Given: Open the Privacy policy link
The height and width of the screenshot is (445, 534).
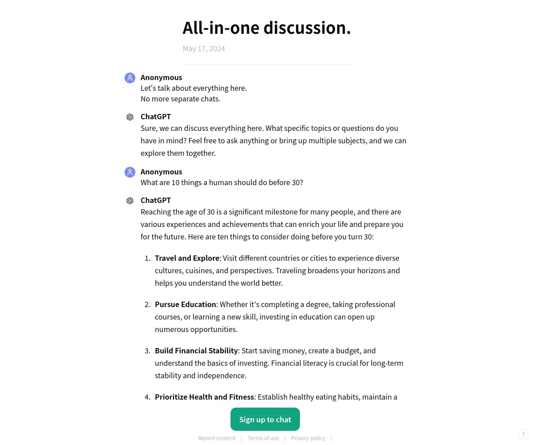Looking at the screenshot, I should point(308,438).
